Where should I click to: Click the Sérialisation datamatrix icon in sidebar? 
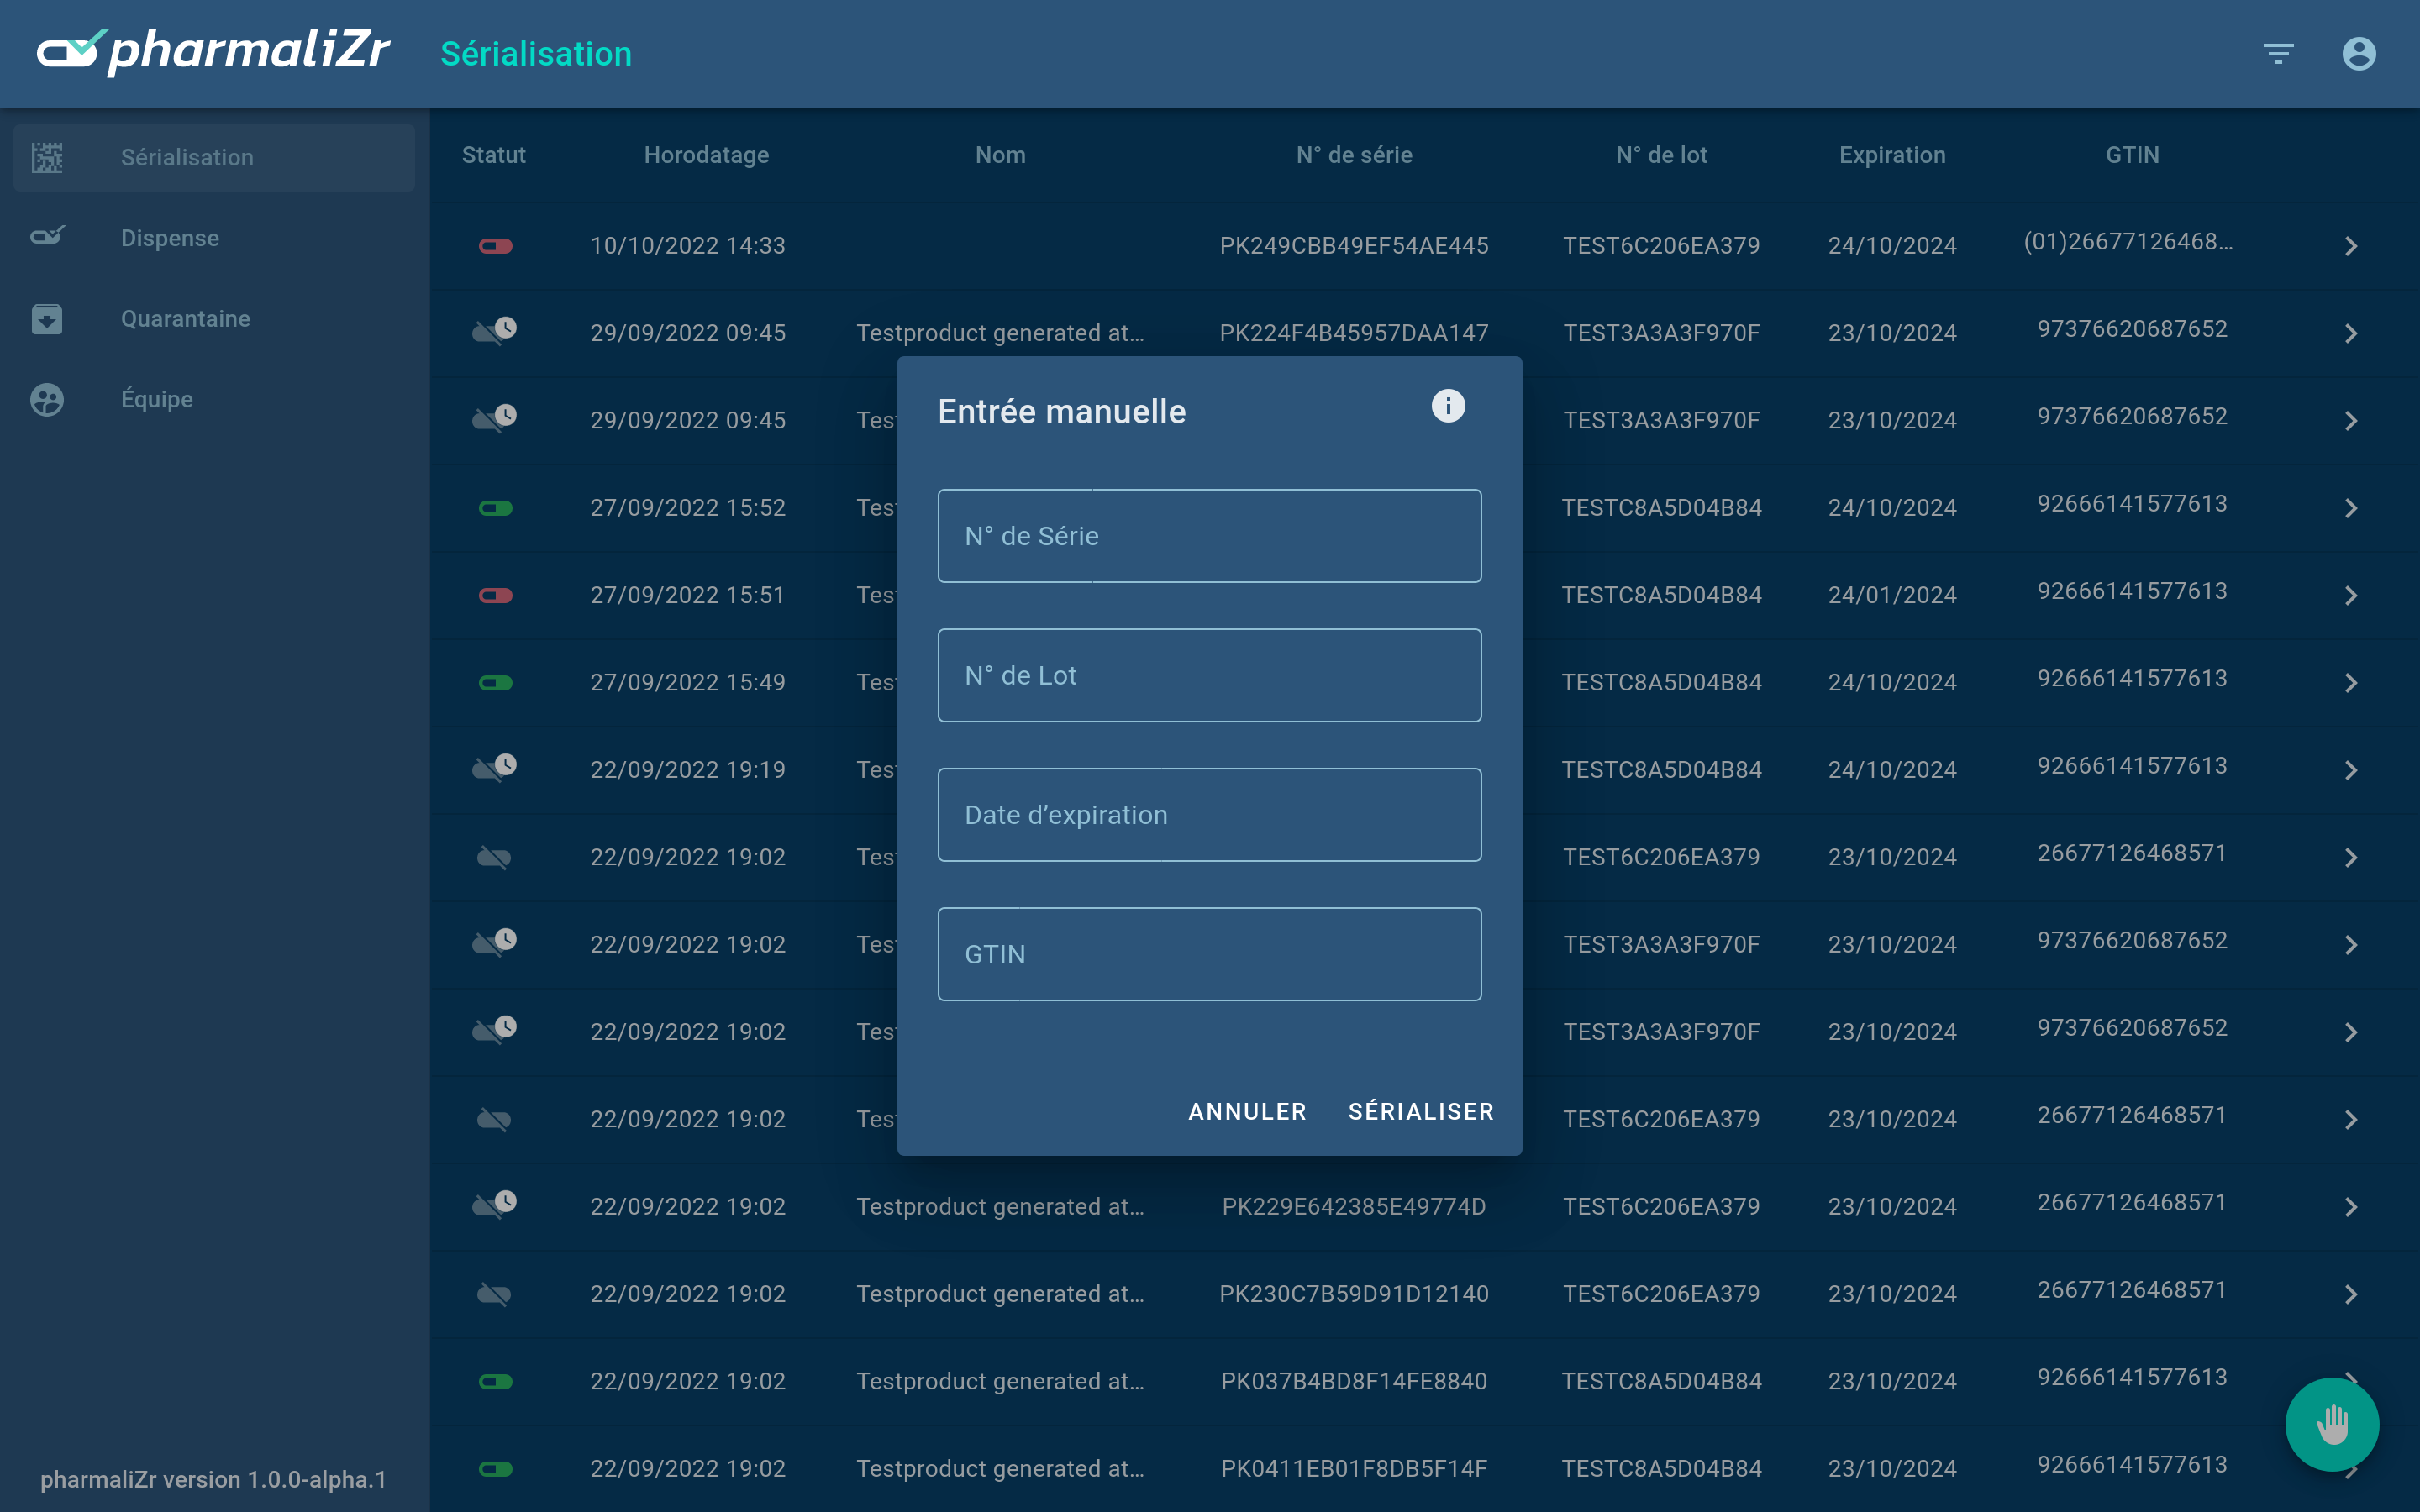pyautogui.click(x=47, y=157)
